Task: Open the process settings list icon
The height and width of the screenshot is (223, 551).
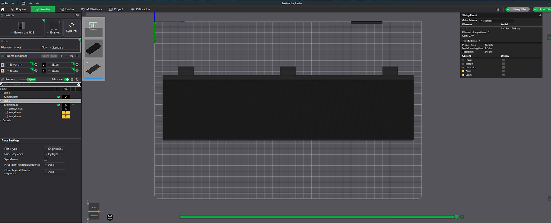Action: [x=72, y=80]
